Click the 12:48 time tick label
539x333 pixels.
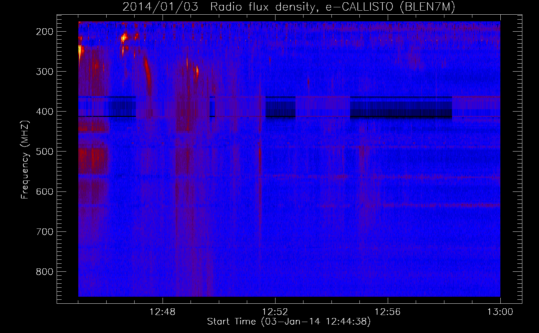pyautogui.click(x=162, y=312)
